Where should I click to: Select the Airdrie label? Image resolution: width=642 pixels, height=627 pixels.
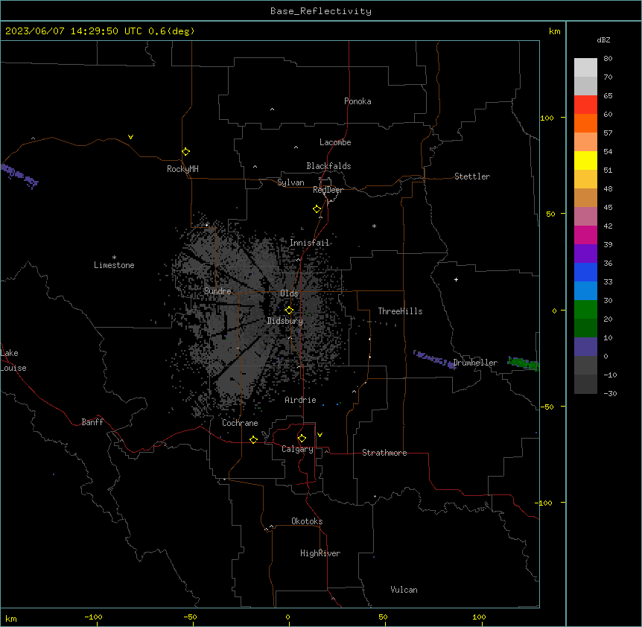click(x=300, y=400)
